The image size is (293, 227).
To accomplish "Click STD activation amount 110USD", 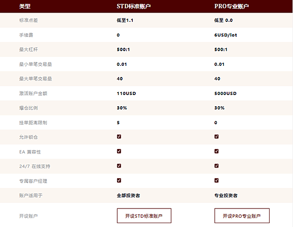I will tap(126, 94).
